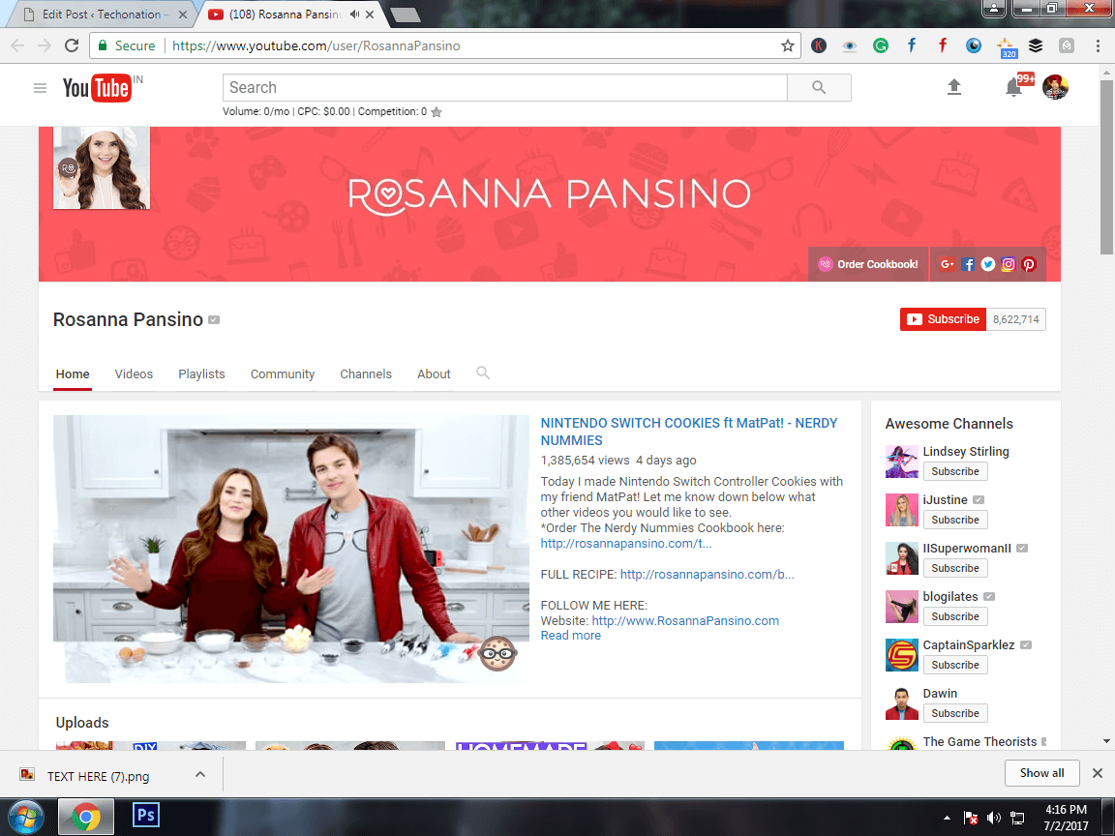
Task: Open the Channels tab
Action: coord(366,373)
